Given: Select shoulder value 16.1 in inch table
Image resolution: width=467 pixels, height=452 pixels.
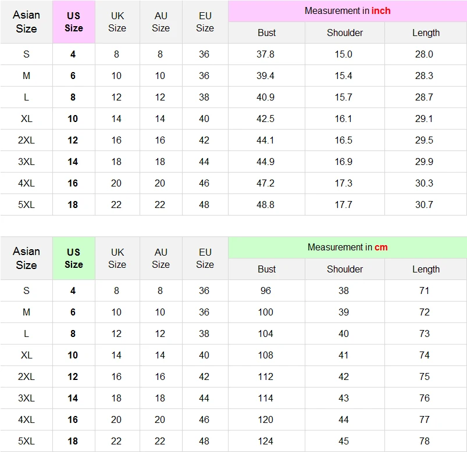Looking at the screenshot, I should (344, 119).
